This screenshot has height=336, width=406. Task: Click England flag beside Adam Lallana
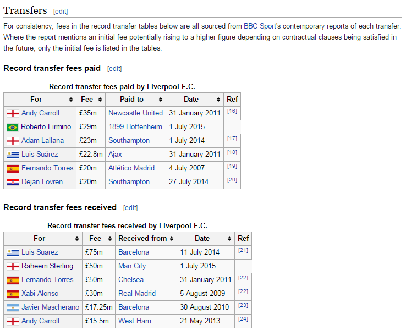click(13, 141)
